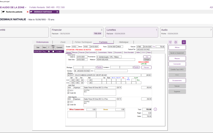The width and height of the screenshot is (213, 133).
Task: Click the Afficher button
Action: tap(177, 48)
